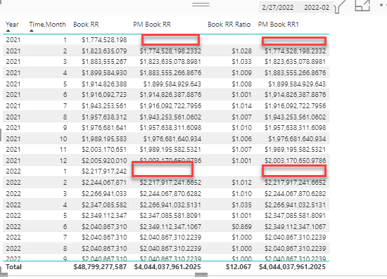Select Book RR value $2,003,170,651

[x=104, y=150]
